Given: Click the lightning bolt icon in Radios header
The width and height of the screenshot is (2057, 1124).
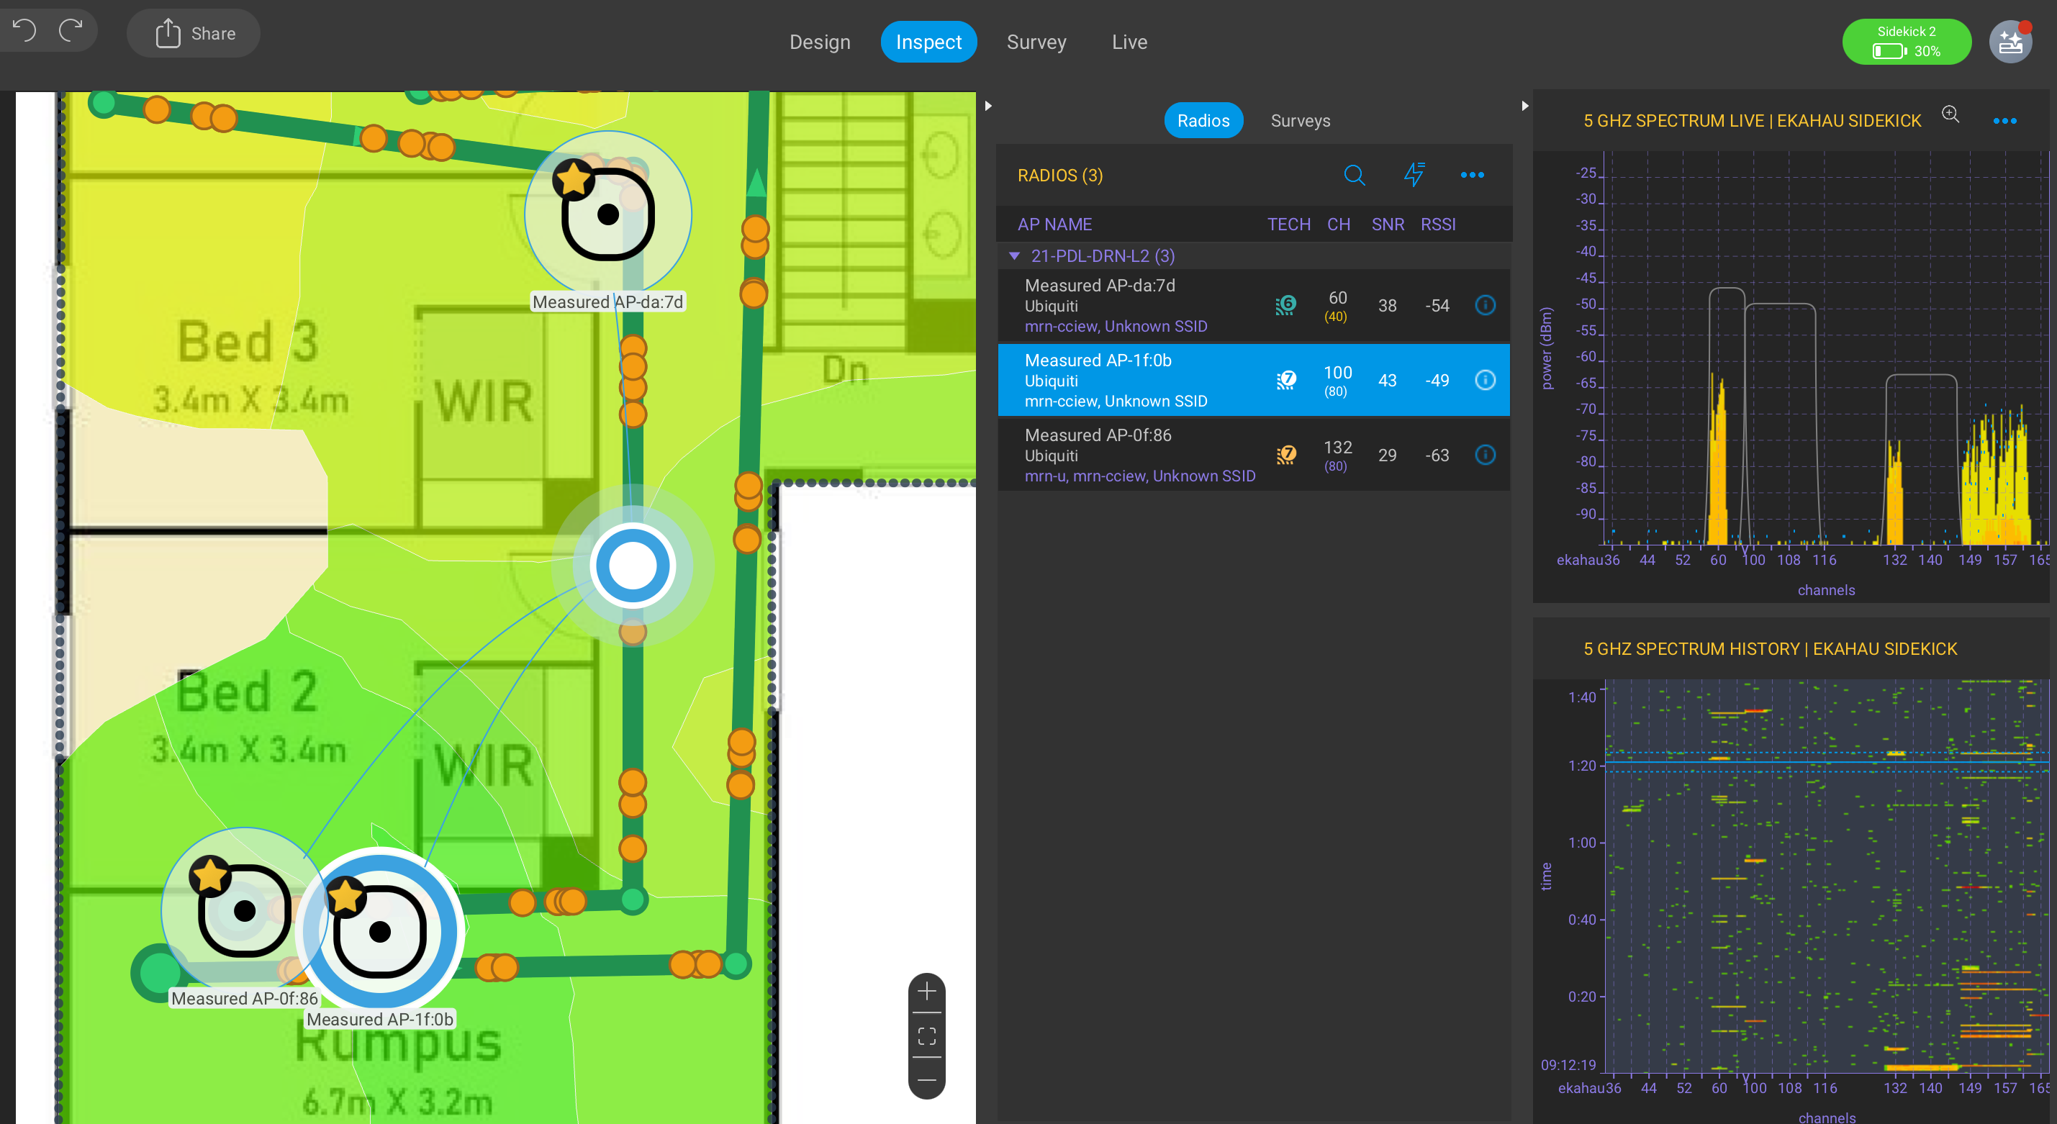Looking at the screenshot, I should click(1414, 175).
